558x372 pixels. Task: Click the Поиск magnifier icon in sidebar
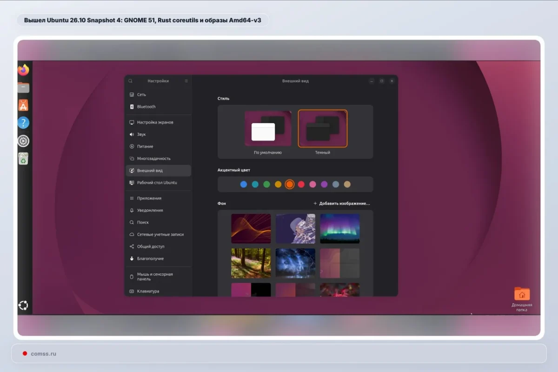[132, 222]
